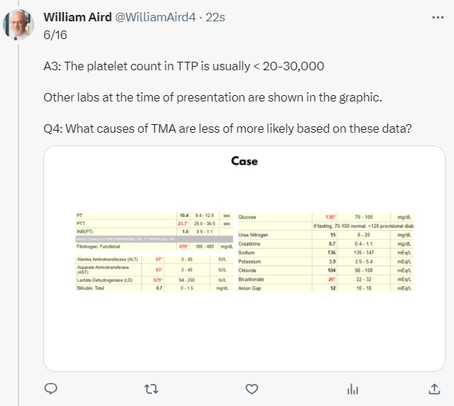Like the tweet with the heart icon
454x406 pixels.
pyautogui.click(x=252, y=389)
